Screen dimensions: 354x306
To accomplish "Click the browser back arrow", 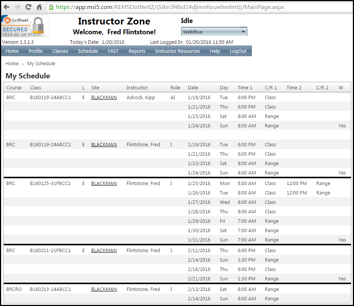I will click(7, 7).
